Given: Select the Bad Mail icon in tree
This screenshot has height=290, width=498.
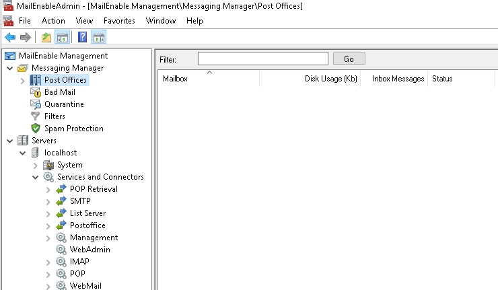Looking at the screenshot, I should point(36,92).
